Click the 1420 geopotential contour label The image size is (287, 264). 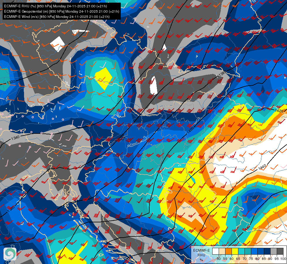pyautogui.click(x=279, y=111)
